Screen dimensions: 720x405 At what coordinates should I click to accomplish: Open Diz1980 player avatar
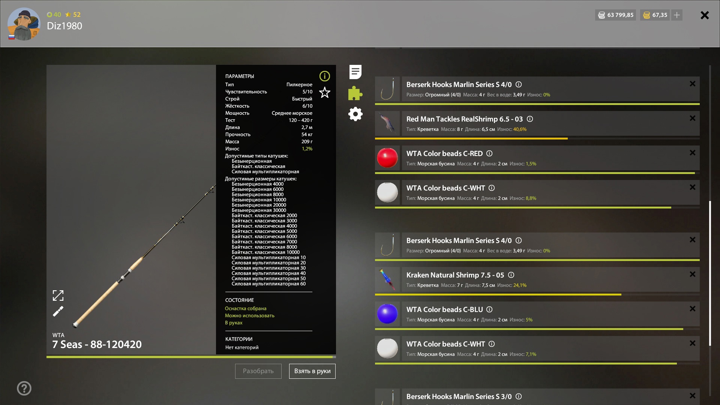pyautogui.click(x=24, y=24)
